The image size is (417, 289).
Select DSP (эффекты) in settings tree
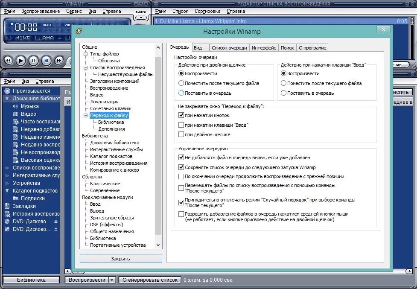(x=106, y=225)
